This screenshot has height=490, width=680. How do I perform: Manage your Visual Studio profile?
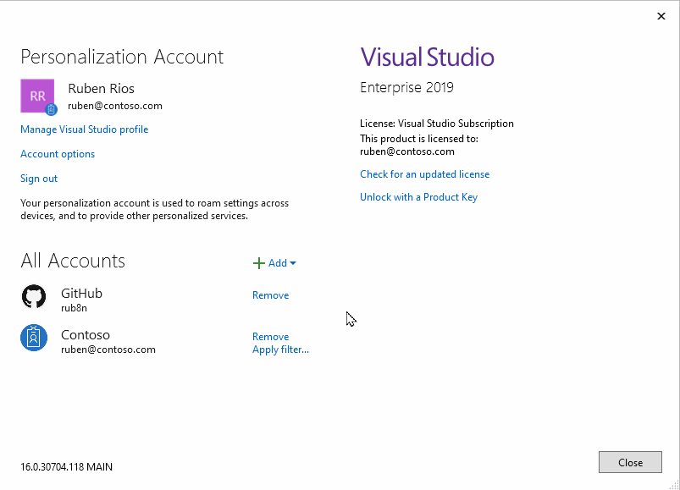84,129
